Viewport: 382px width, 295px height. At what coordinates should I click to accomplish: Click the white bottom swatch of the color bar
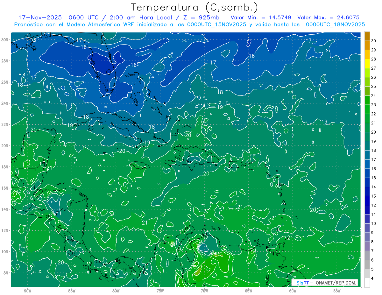[367, 283]
